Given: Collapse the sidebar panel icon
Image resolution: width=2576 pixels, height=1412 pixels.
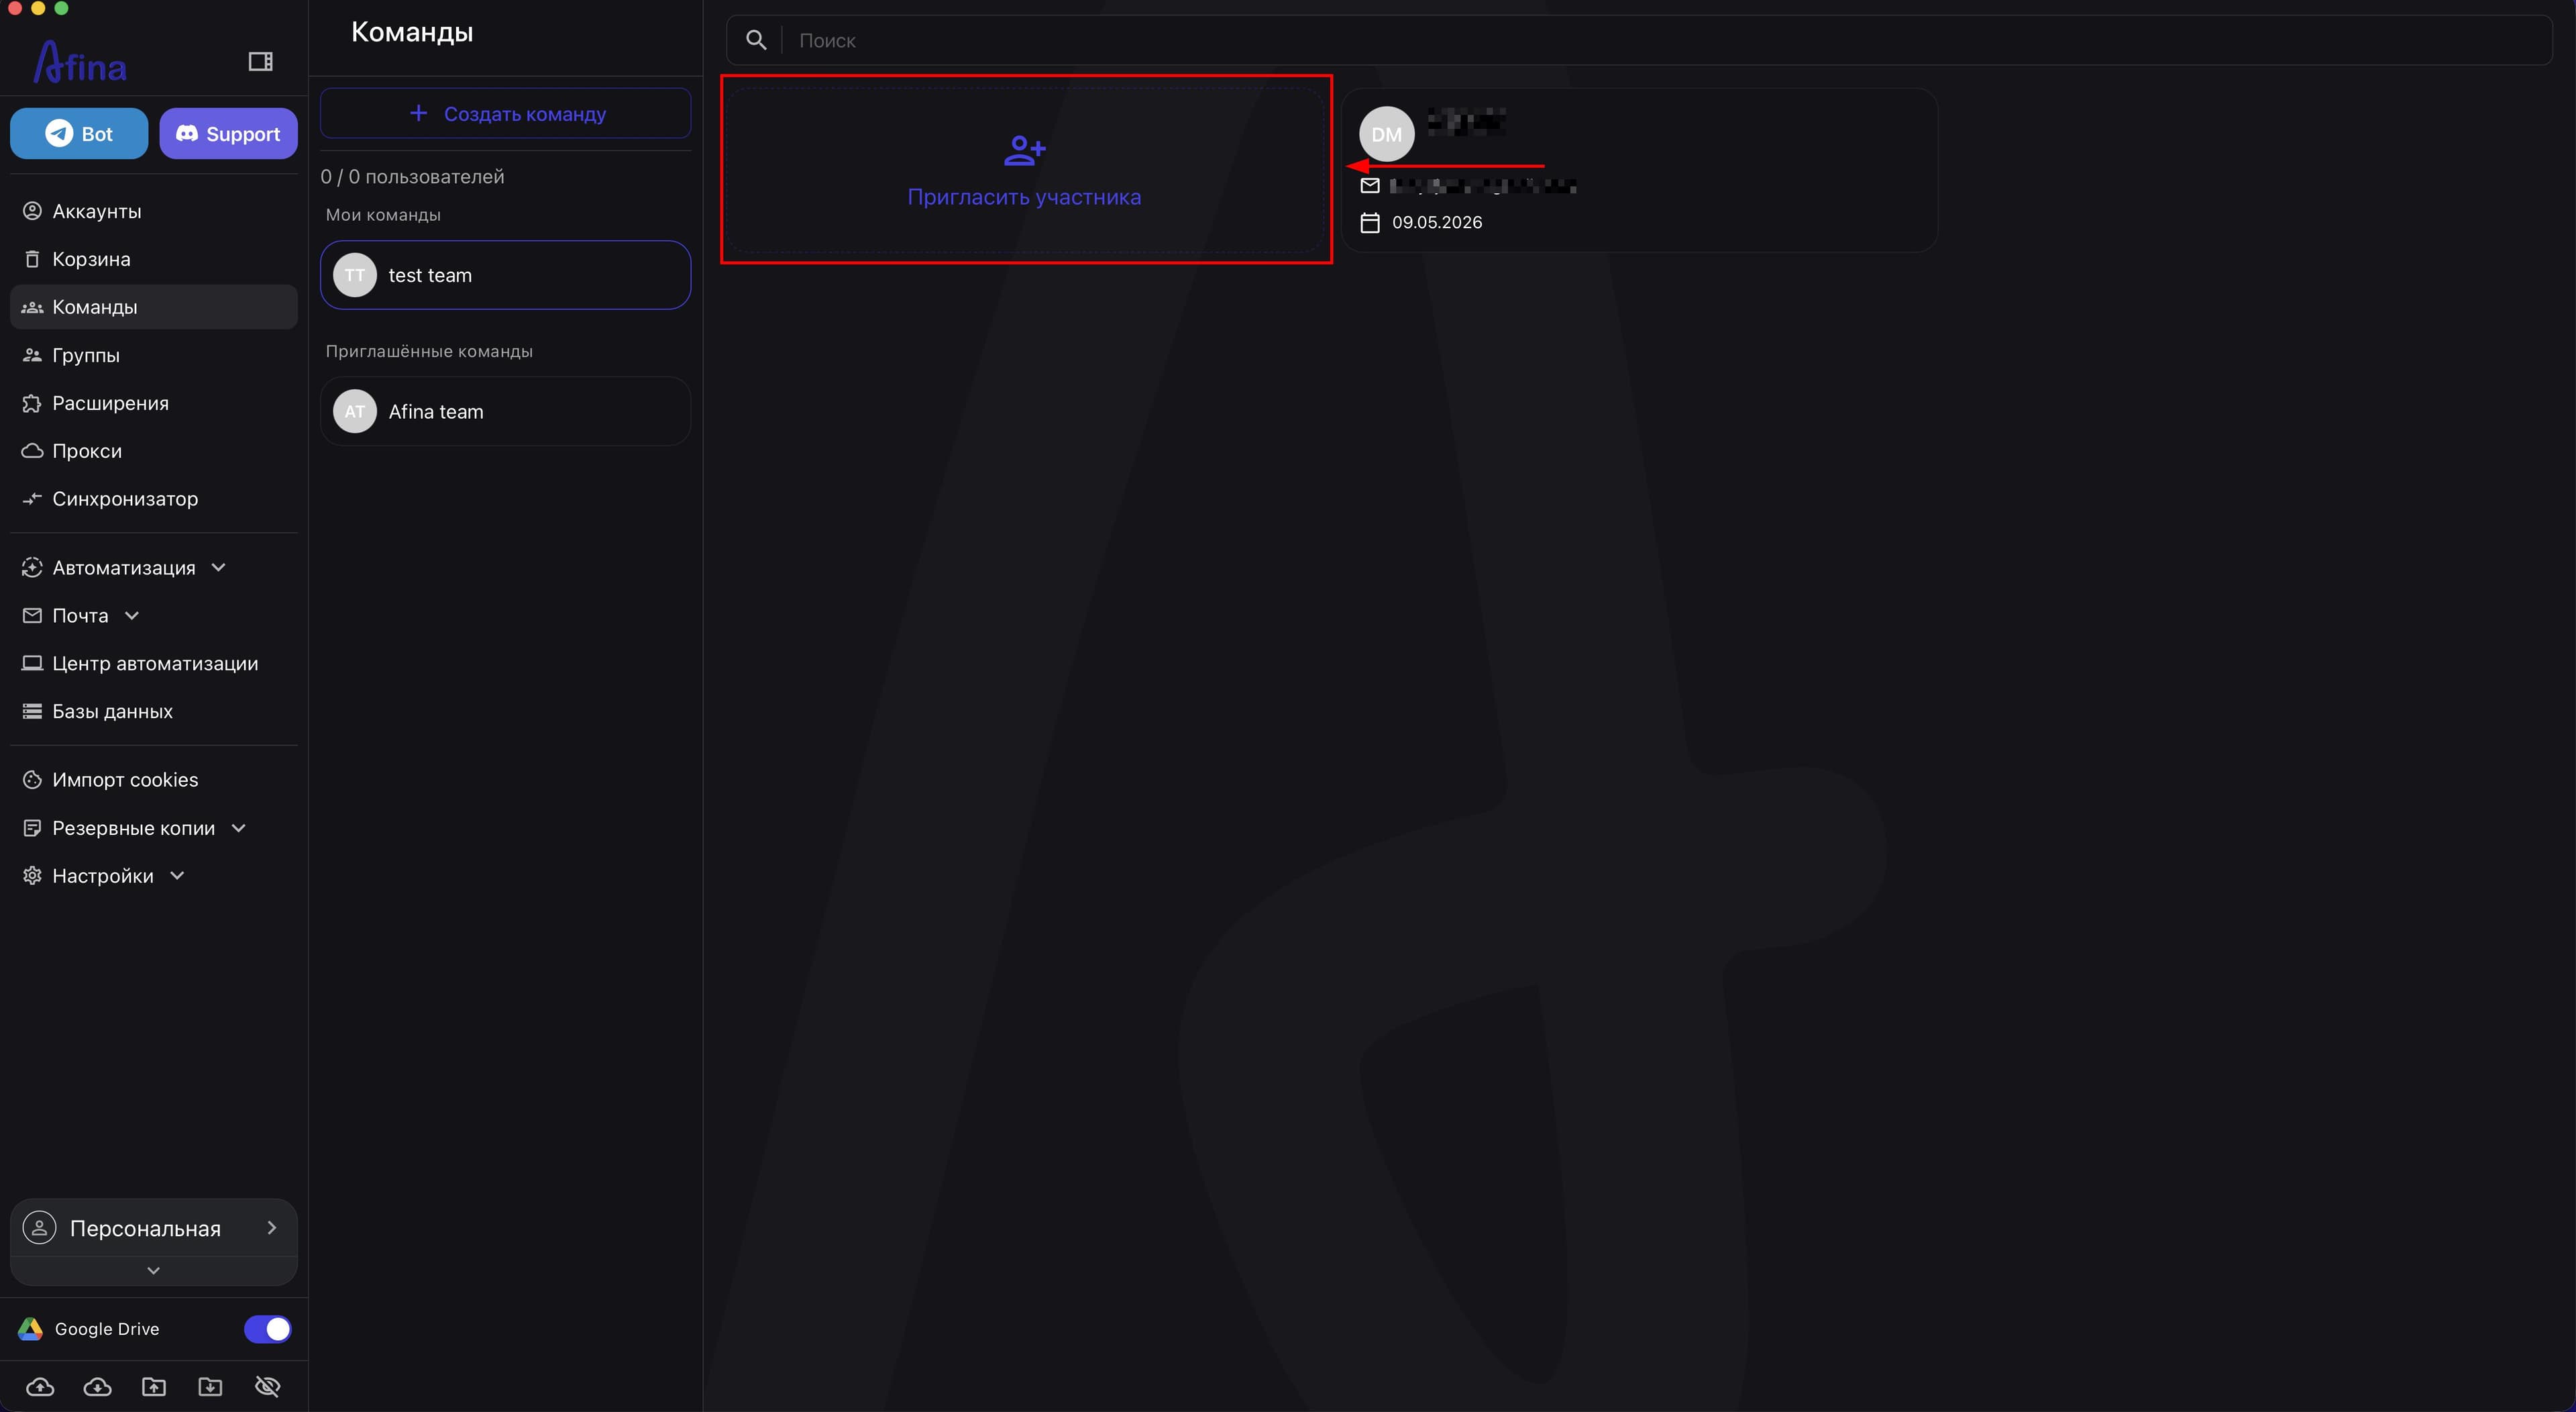Looking at the screenshot, I should point(260,62).
